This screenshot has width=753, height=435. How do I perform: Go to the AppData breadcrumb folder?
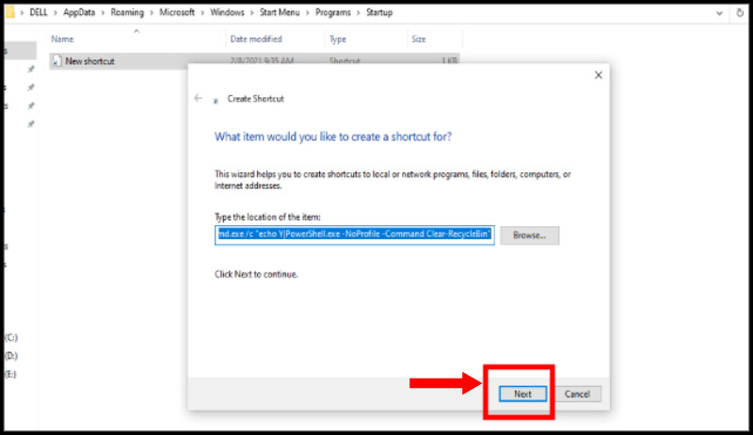click(79, 12)
